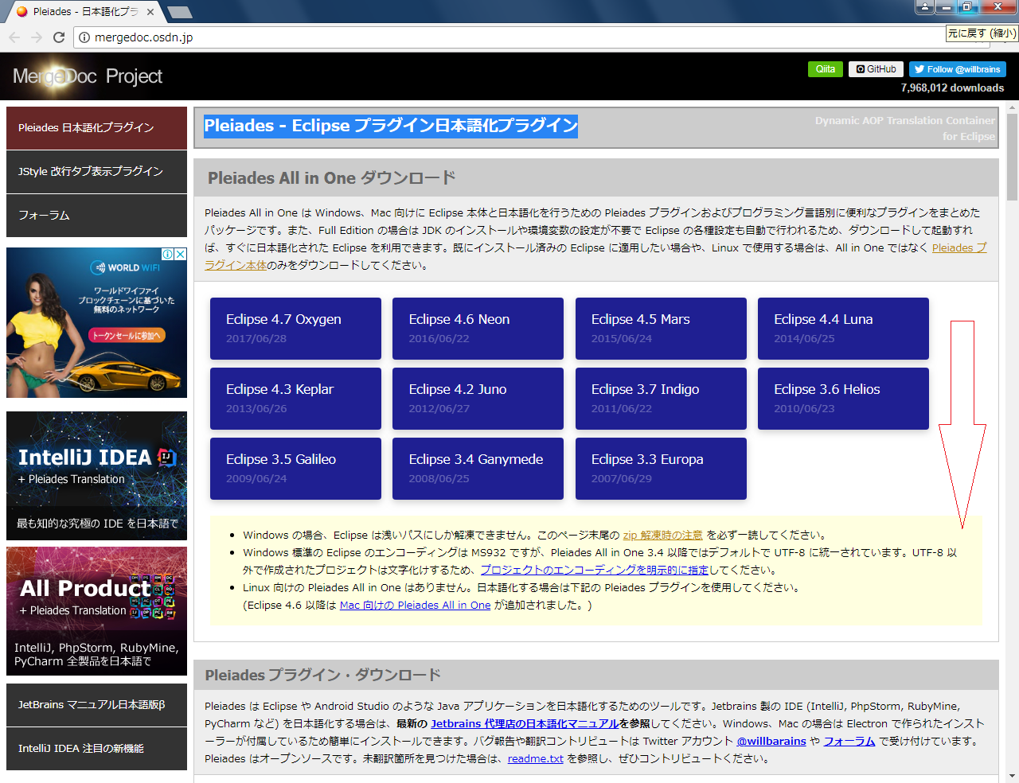Download Eclipse 4.3 Keplar
Screen dimensions: 1019x783
point(295,399)
